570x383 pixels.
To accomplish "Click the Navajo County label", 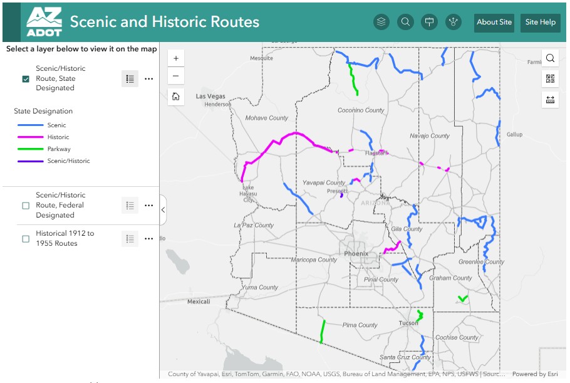I will coord(430,135).
